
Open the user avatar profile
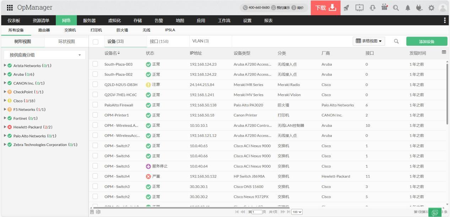point(442,8)
